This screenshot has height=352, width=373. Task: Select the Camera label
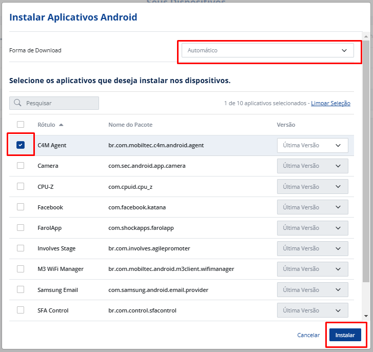48,166
